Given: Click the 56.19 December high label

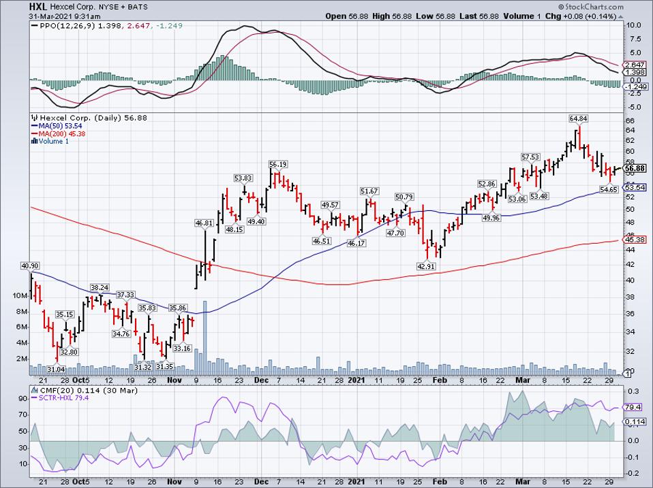Looking at the screenshot, I should [278, 165].
